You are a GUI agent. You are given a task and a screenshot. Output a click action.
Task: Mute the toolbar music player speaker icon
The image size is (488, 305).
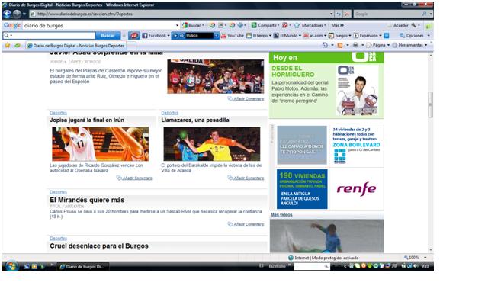click(181, 36)
